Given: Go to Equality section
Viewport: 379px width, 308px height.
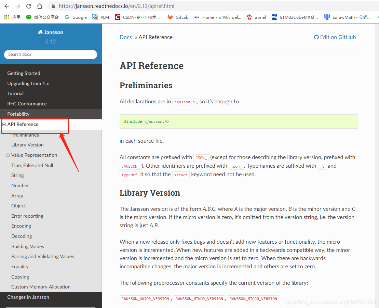Looking at the screenshot, I should (20, 267).
